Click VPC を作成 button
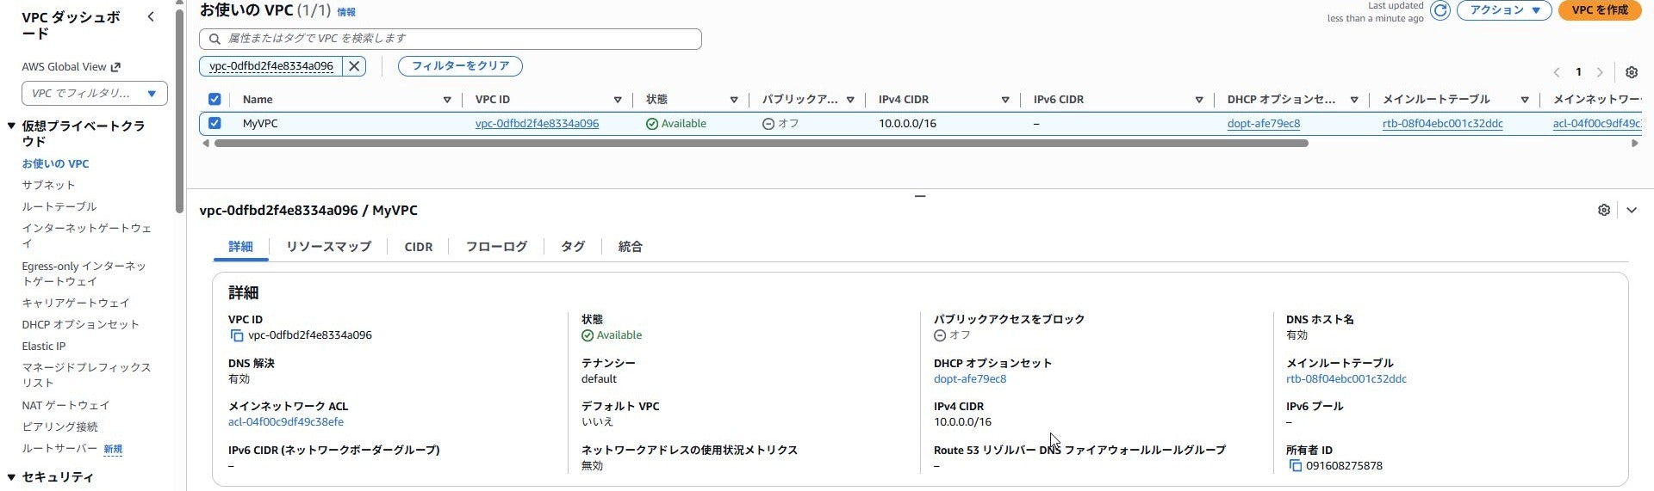The image size is (1654, 491). coord(1600,10)
